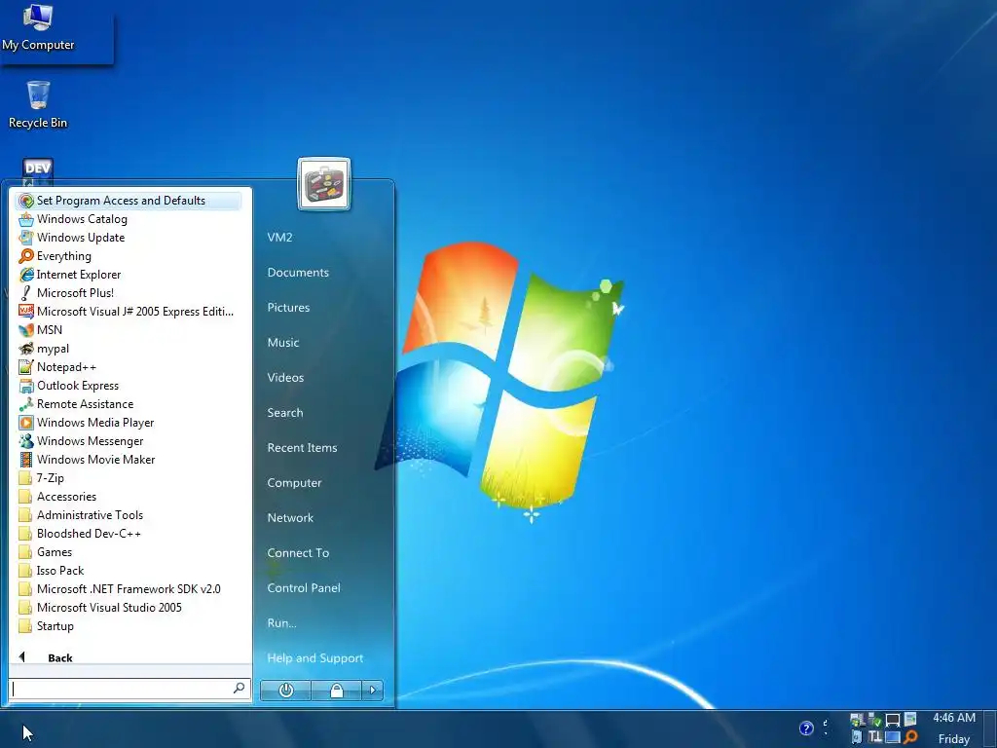Viewport: 997px width, 748px height.
Task: Open Videos from Start menu
Action: [285, 377]
